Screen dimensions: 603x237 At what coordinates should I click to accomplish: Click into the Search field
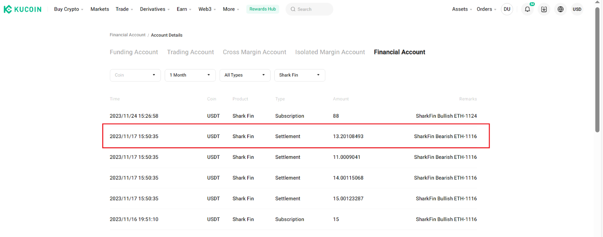(309, 9)
